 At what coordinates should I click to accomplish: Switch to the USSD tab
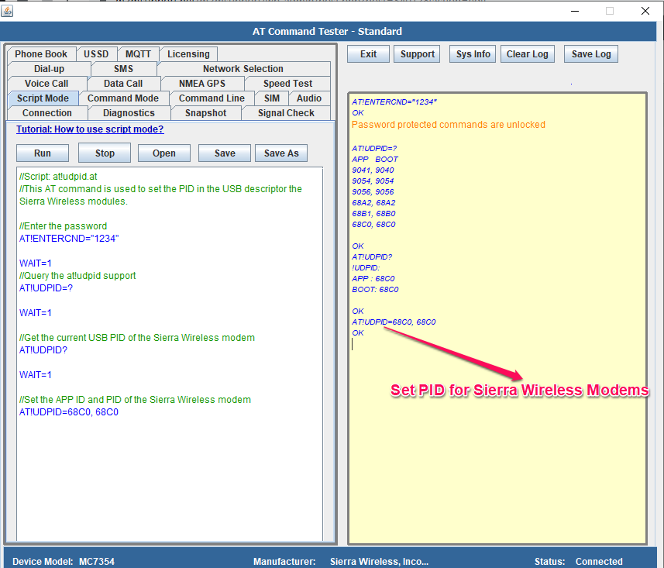coord(96,53)
